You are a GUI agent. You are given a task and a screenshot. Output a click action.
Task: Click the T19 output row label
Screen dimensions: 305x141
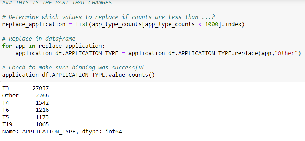tap(7, 124)
